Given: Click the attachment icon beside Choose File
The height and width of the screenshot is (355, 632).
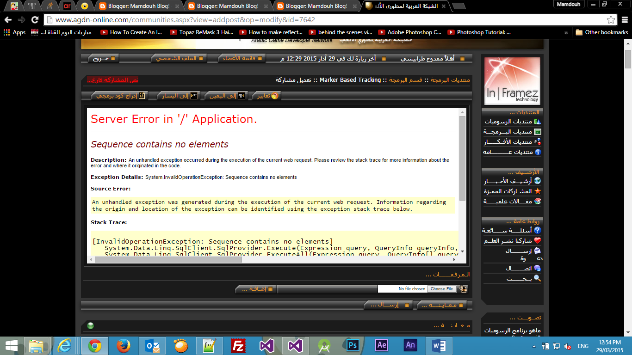Looking at the screenshot, I should 463,289.
